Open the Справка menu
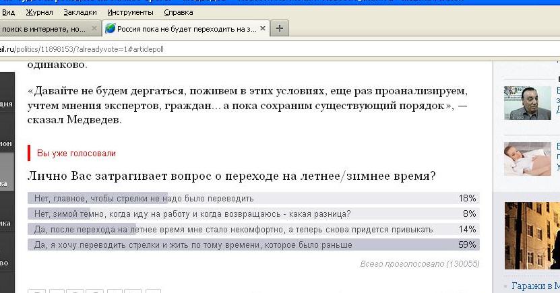Viewport: 560px width, 293px height. pyautogui.click(x=178, y=12)
